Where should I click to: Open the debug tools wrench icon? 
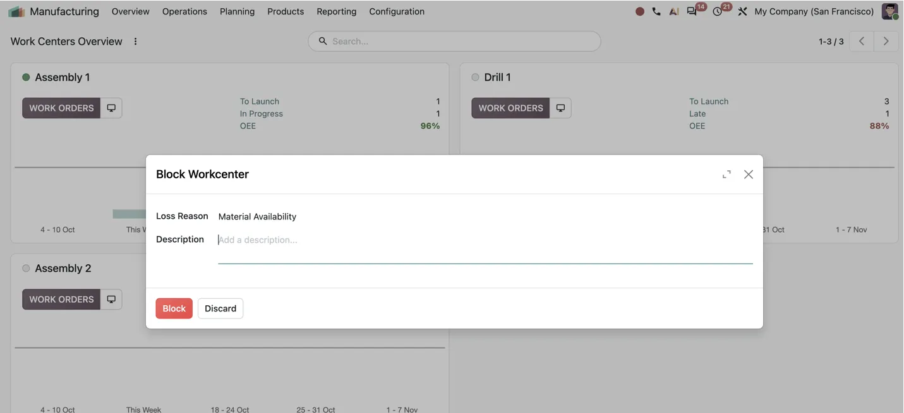pyautogui.click(x=742, y=11)
